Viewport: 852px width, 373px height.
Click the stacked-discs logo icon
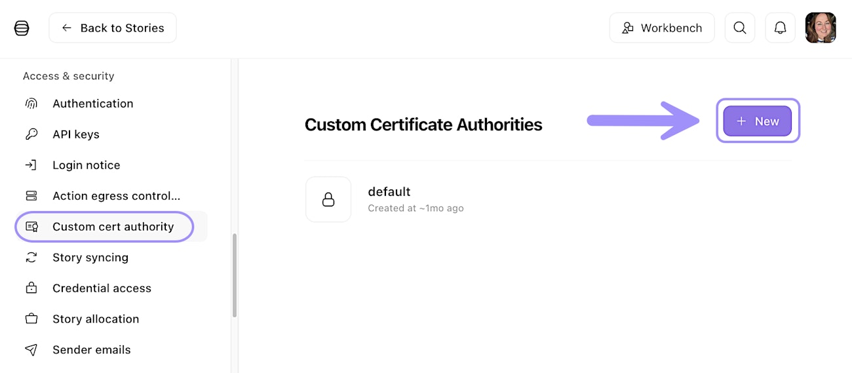22,28
